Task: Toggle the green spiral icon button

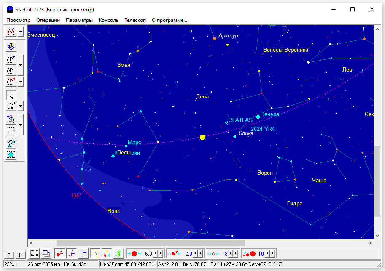Action: click(118, 254)
